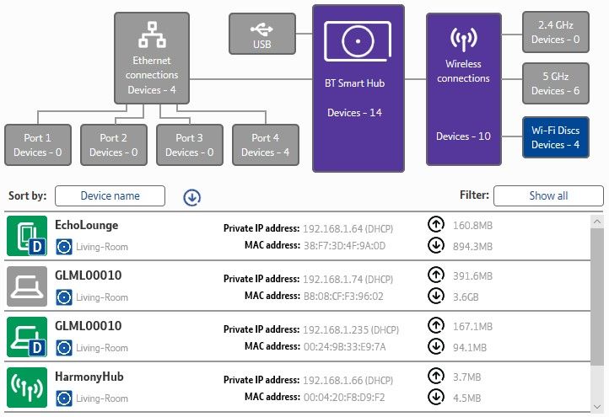Screen dimensions: 609x417
Task: Click the disc icon beside EchoLounge Living-Room
Action: click(63, 247)
